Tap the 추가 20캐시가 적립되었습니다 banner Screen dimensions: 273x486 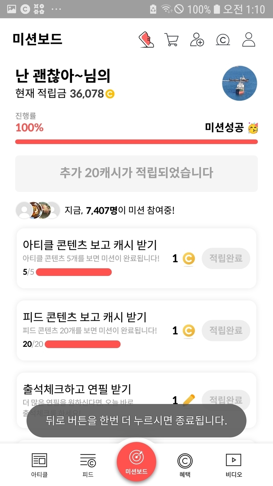point(136,173)
